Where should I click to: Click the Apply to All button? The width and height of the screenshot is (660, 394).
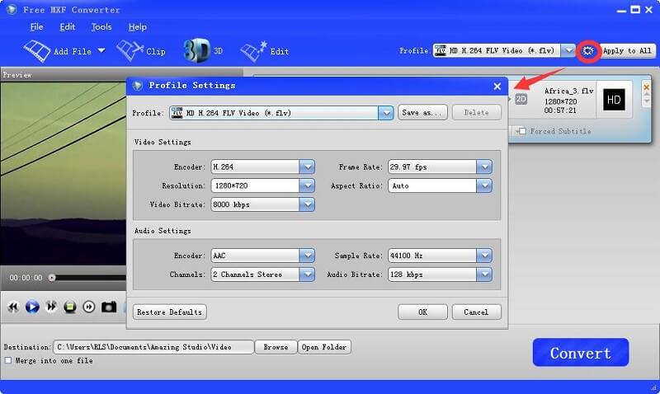click(x=627, y=51)
